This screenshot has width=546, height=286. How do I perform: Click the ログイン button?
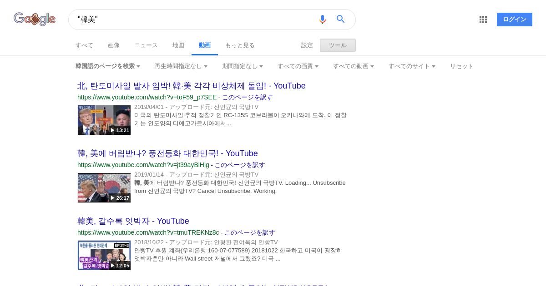(515, 20)
